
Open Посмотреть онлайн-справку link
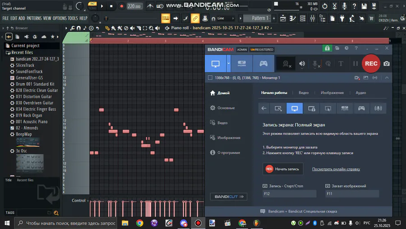point(336,169)
